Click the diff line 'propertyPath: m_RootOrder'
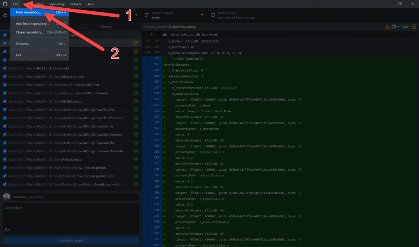Image resolution: width=419 pixels, height=247 pixels. (x=197, y=129)
